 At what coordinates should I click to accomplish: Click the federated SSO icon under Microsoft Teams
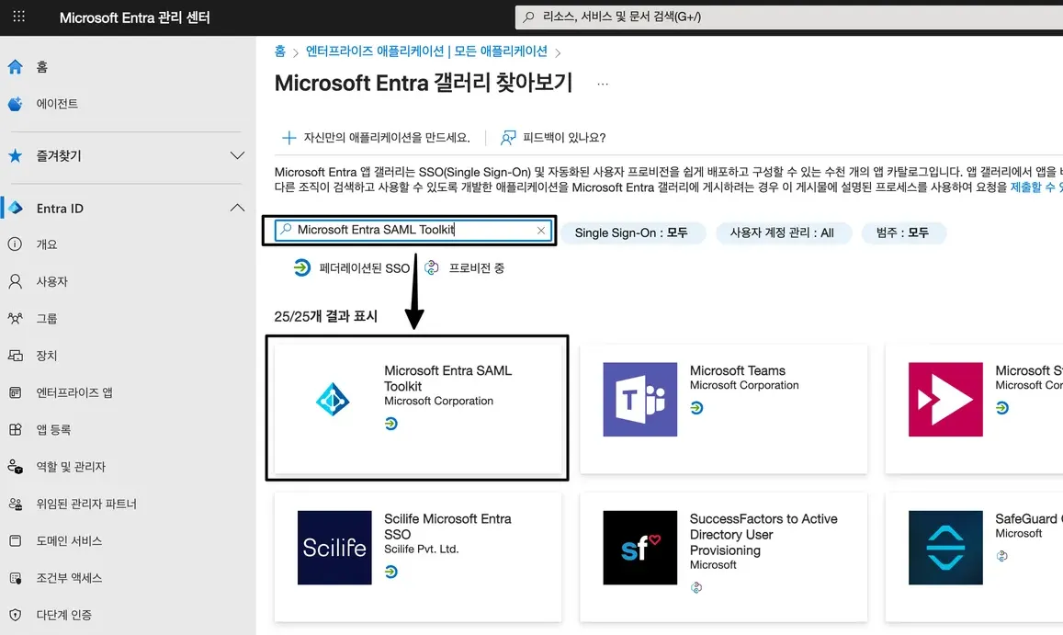(x=697, y=408)
